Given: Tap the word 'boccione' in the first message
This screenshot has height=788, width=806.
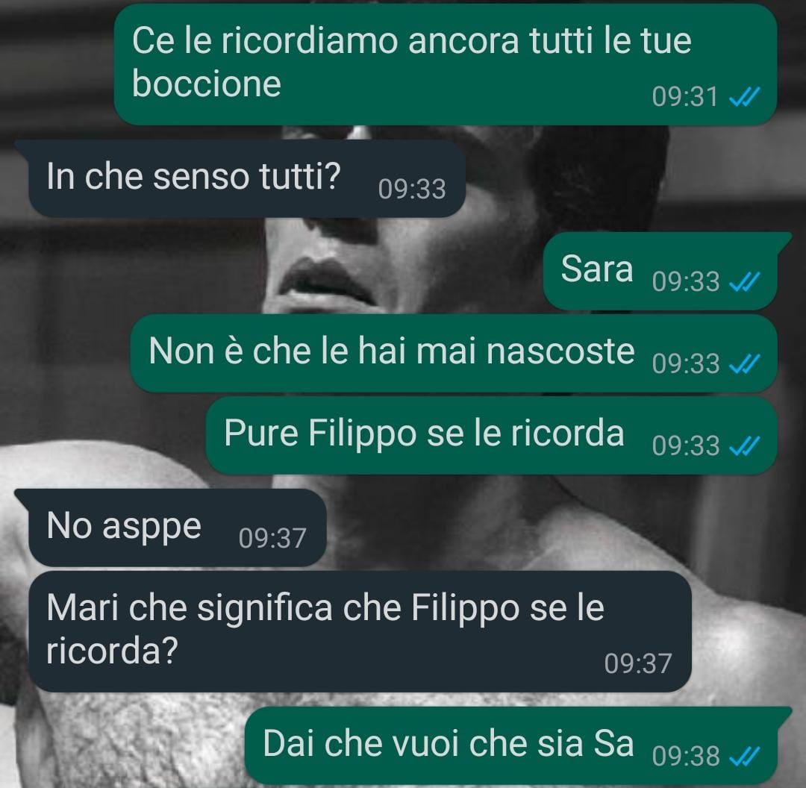Looking at the screenshot, I should pos(207,84).
